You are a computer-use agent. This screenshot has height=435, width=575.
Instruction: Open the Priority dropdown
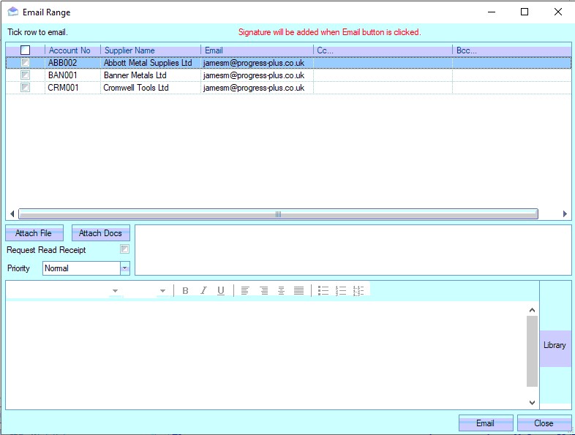pos(125,268)
